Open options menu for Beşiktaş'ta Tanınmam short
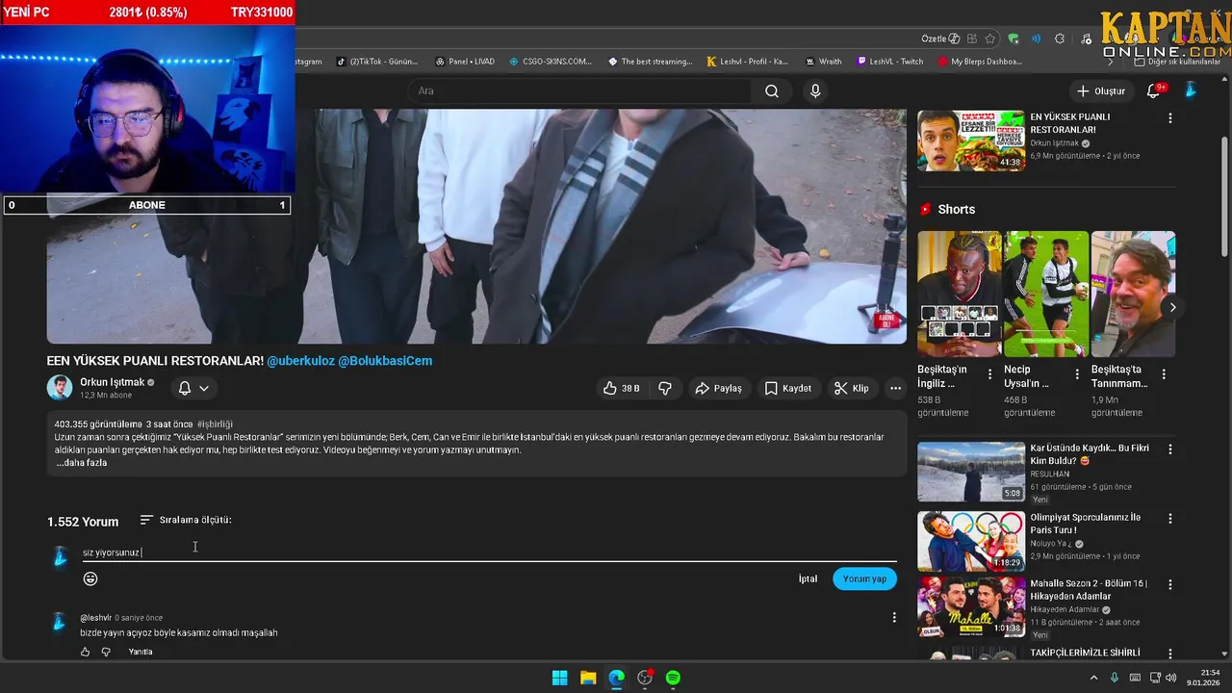The image size is (1232, 693). point(1163,374)
